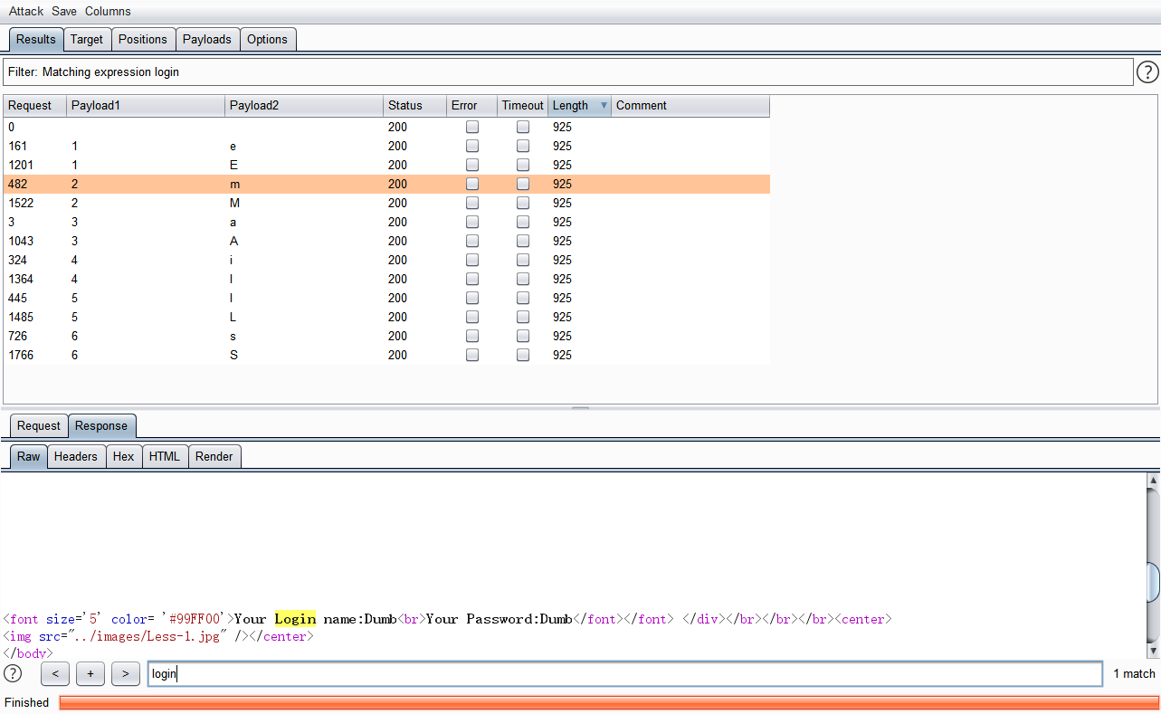This screenshot has height=714, width=1161.
Task: Toggle Timeout checkbox for request 482
Action: [523, 185]
